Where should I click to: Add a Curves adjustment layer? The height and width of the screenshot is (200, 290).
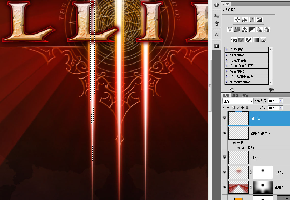click(x=252, y=20)
